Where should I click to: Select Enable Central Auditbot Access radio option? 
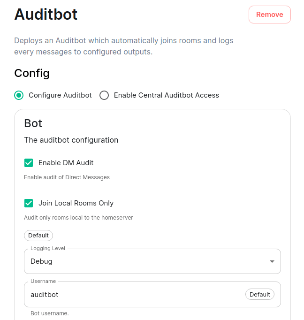click(104, 95)
